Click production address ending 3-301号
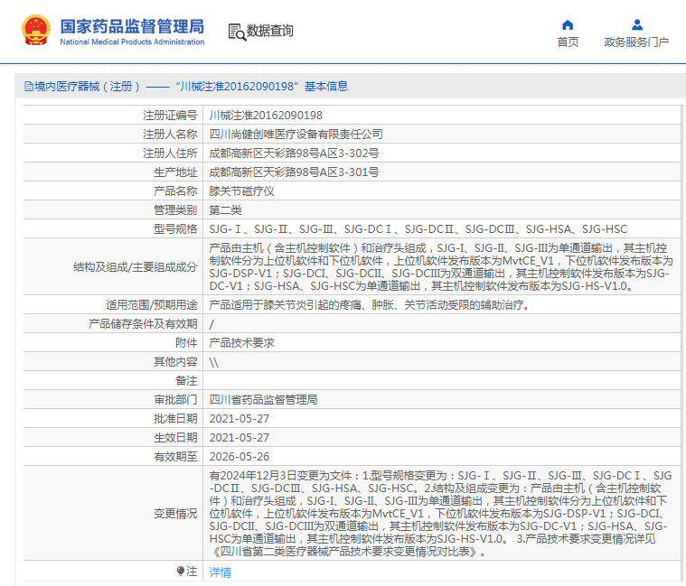686x586 pixels. click(x=294, y=172)
